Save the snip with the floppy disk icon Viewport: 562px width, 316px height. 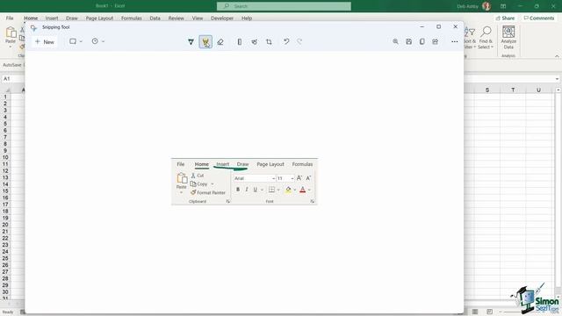point(408,41)
